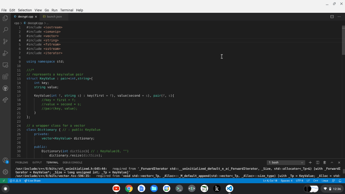
Task: Split the terminal panel
Action: (317, 163)
